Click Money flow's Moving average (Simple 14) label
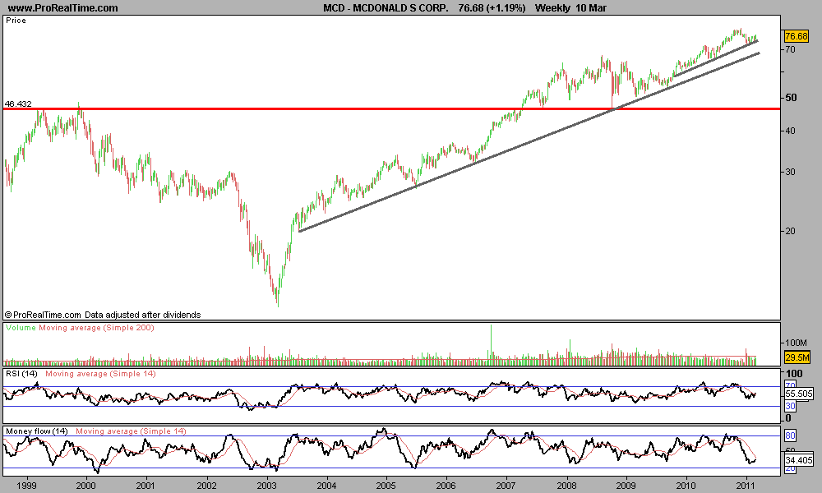This screenshot has height=493, width=822. 131,431
